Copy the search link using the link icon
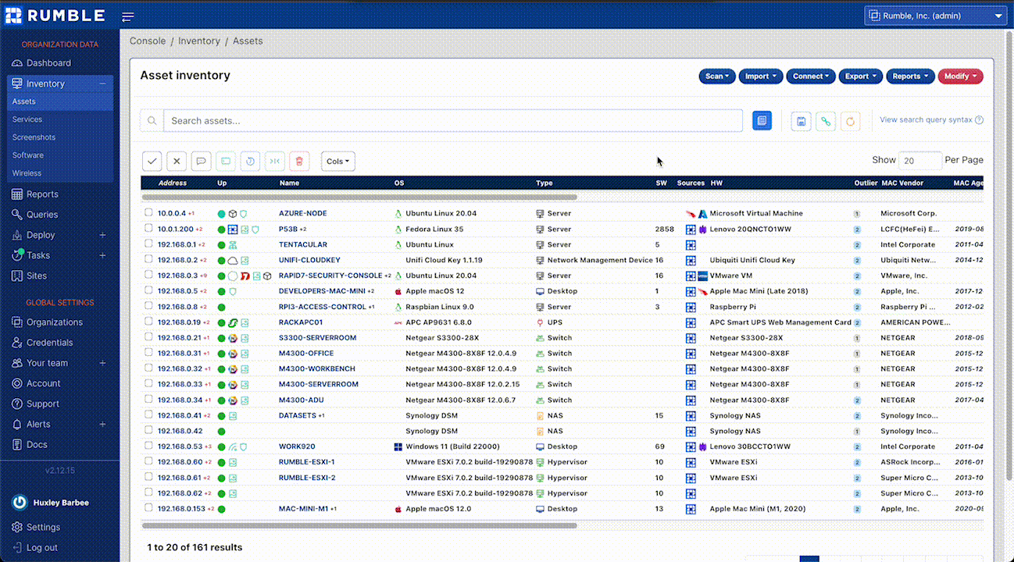The image size is (1014, 562). (825, 121)
